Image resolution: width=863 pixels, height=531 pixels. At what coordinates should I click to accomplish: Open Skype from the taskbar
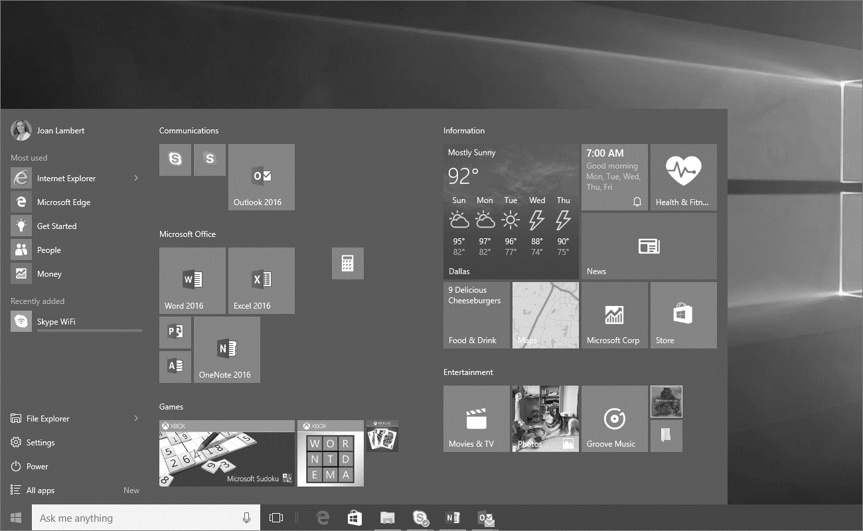pos(420,518)
